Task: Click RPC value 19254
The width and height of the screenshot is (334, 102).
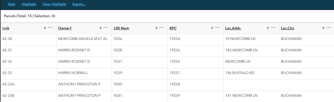Action: (175, 39)
